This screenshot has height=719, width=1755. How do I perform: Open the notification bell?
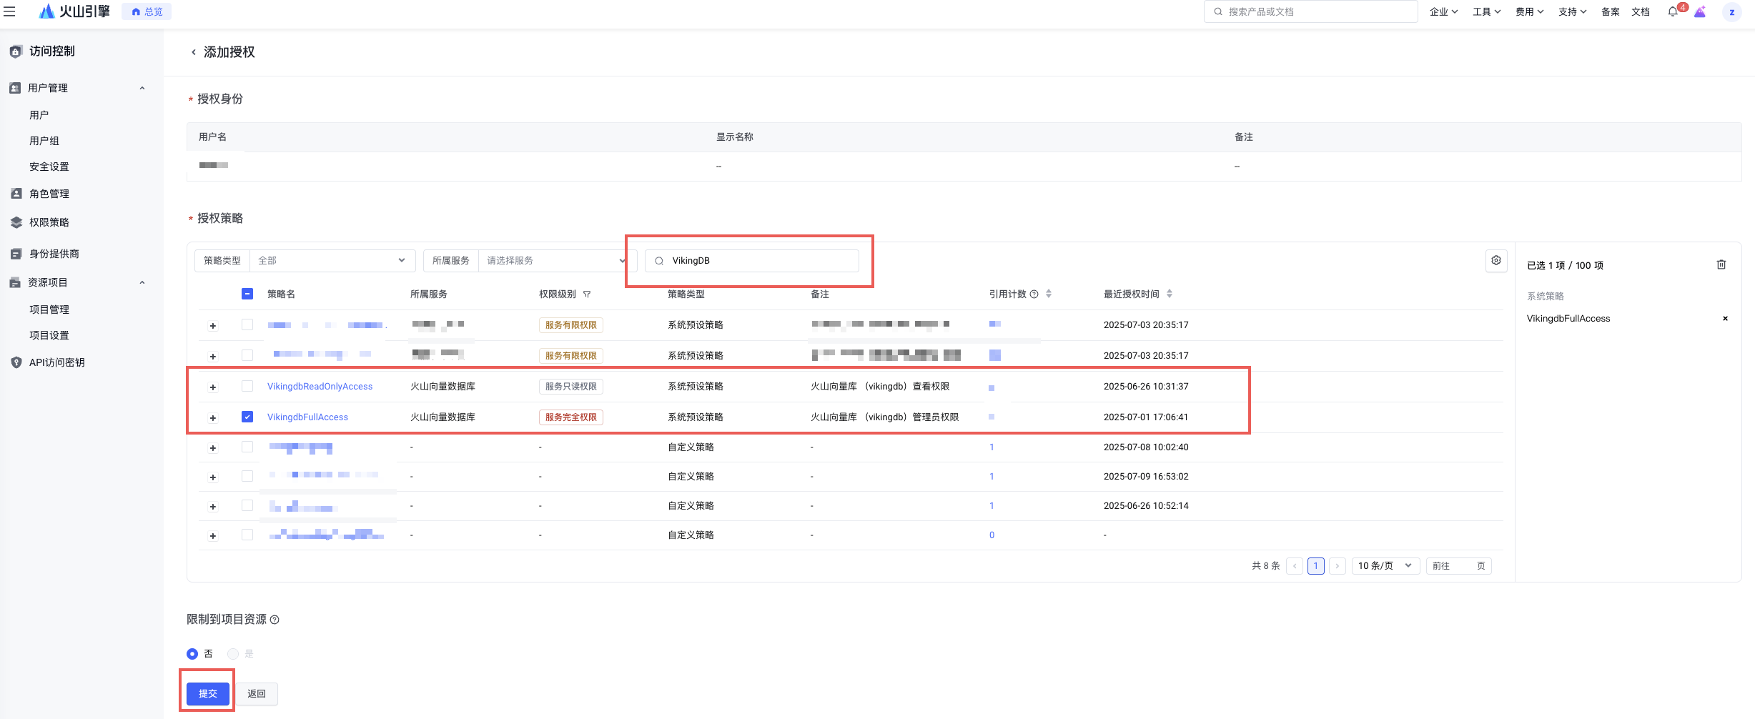tap(1673, 11)
